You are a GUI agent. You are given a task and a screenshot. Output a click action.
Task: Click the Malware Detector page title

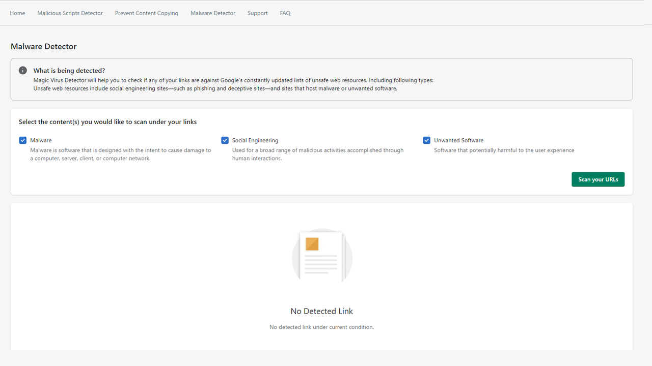pyautogui.click(x=44, y=47)
